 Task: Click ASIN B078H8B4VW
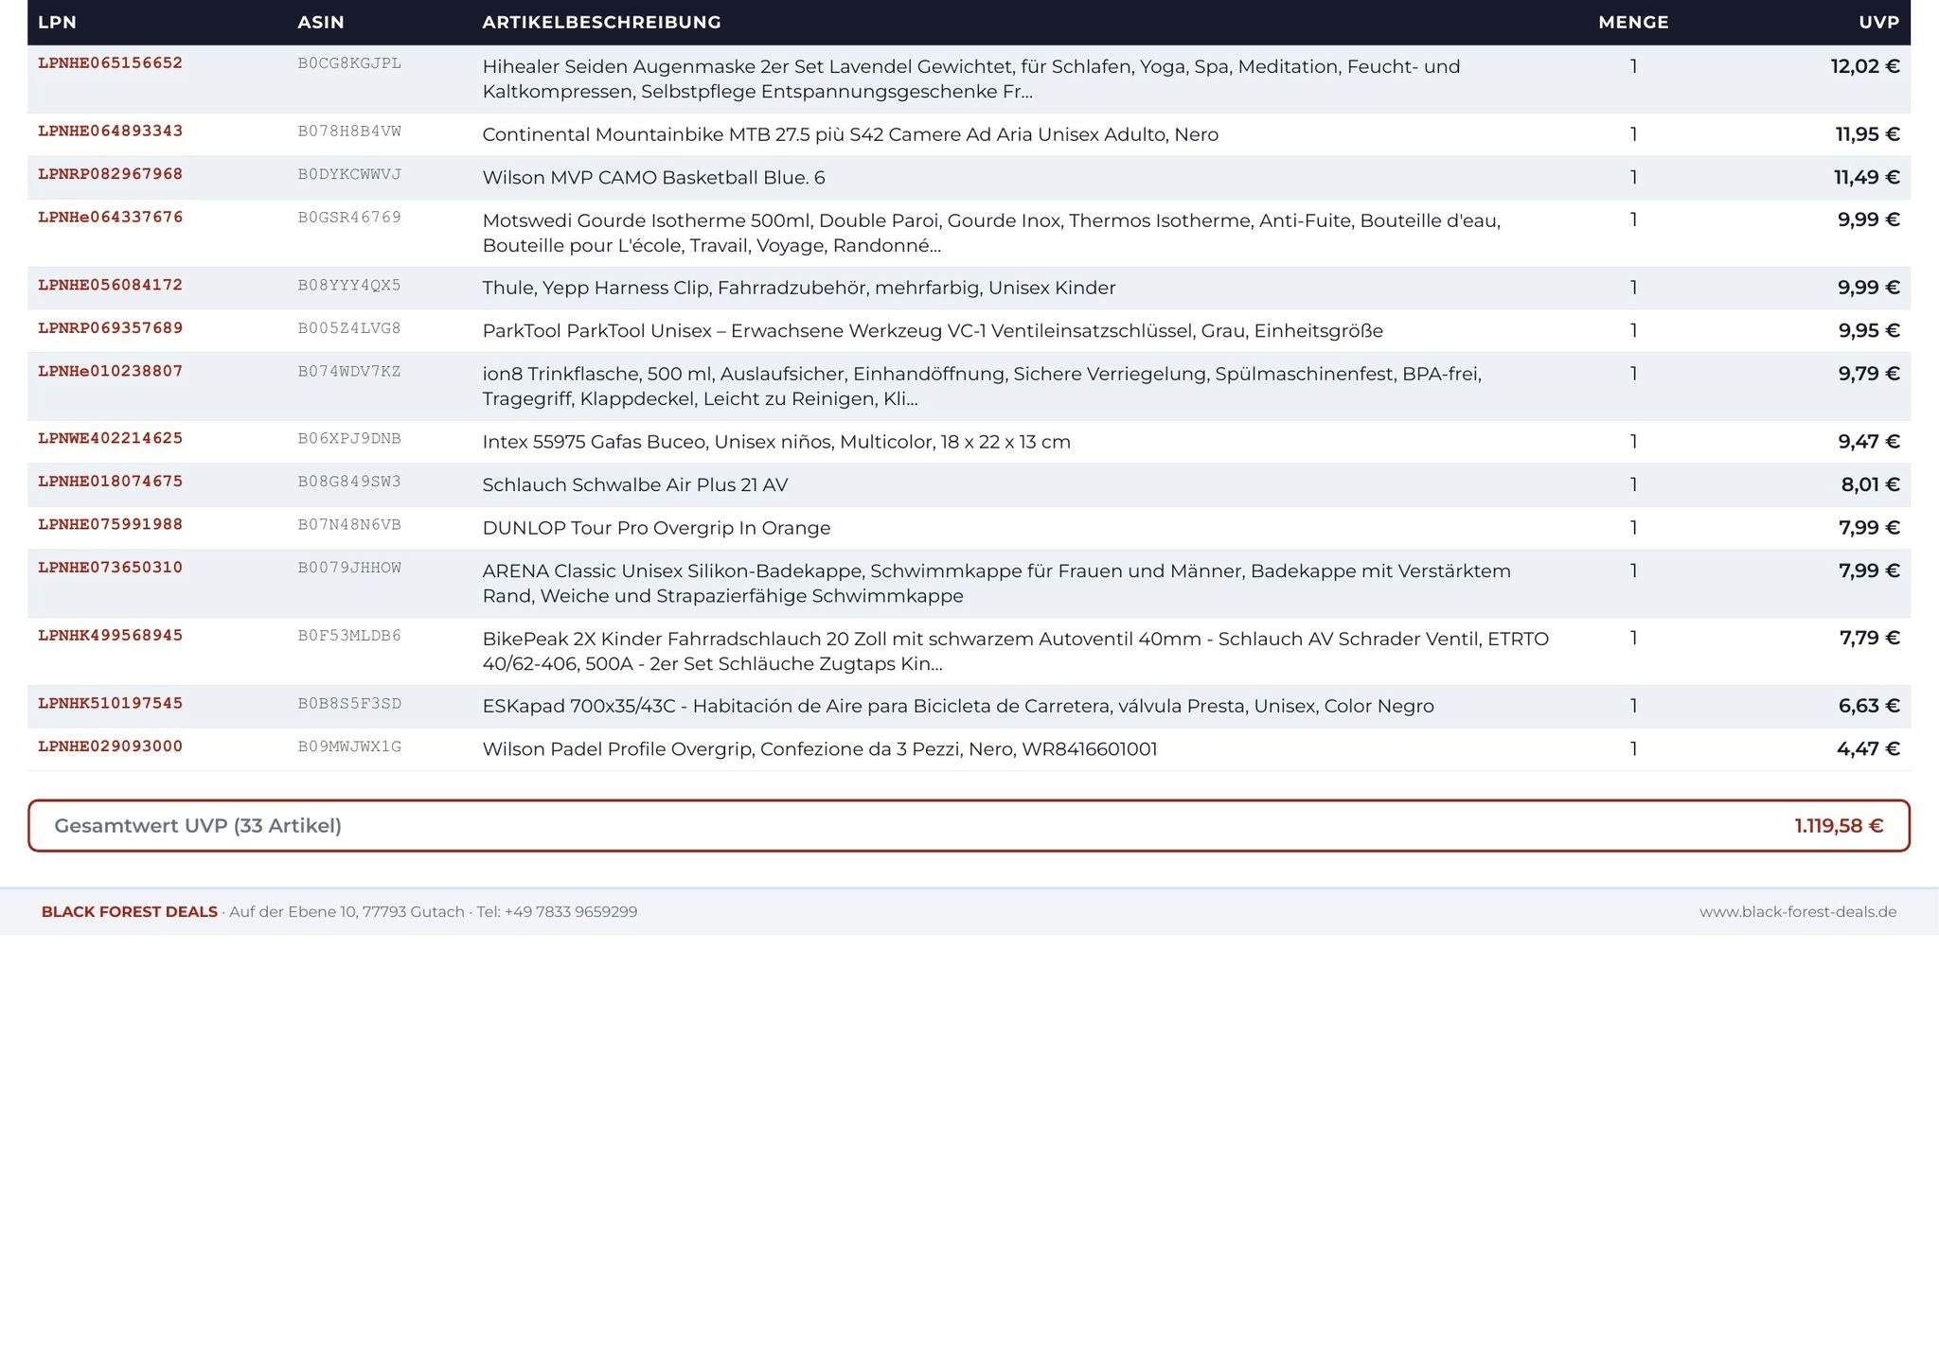coord(349,132)
